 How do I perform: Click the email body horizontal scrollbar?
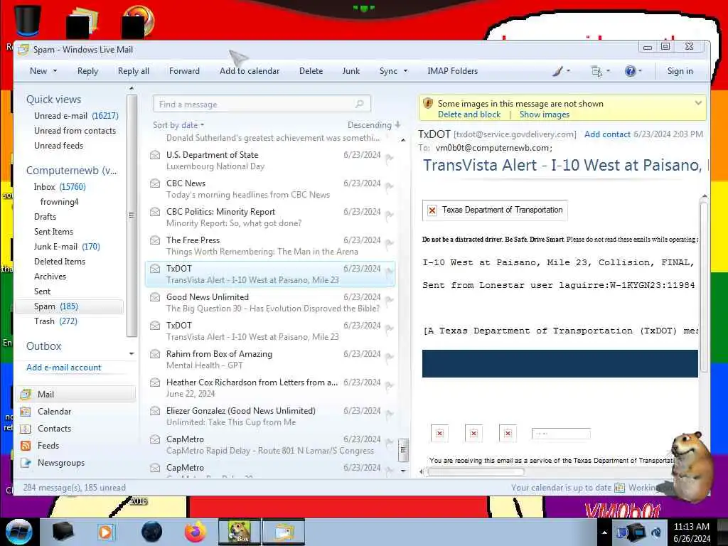click(476, 472)
